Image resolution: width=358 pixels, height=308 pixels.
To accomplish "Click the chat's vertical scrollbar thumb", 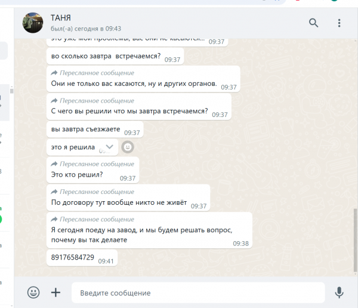I will coord(355,241).
